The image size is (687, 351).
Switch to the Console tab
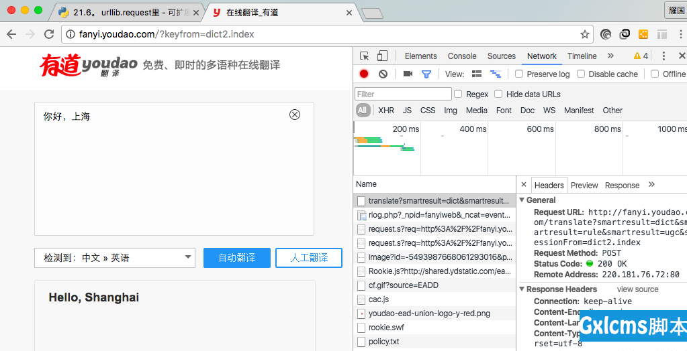coord(462,56)
